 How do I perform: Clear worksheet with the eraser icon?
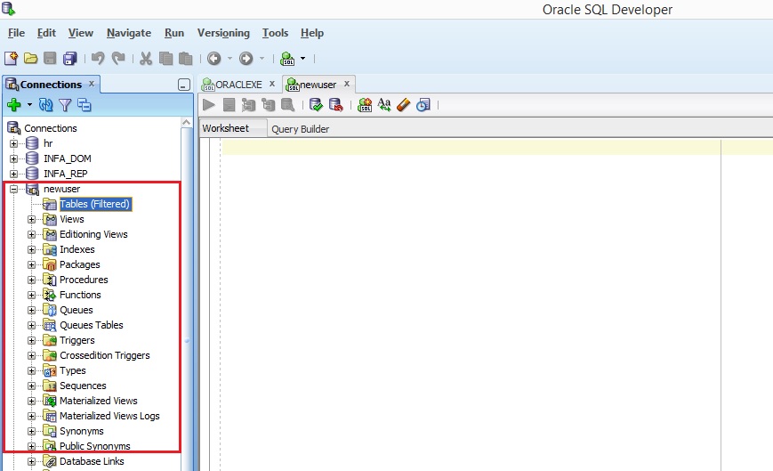coord(403,104)
